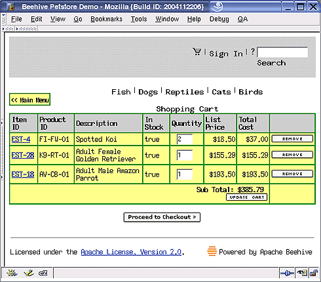Viewport: 321px width, 282px height.
Task: Click quantity field for Amazon Parrot
Action: pos(185,174)
